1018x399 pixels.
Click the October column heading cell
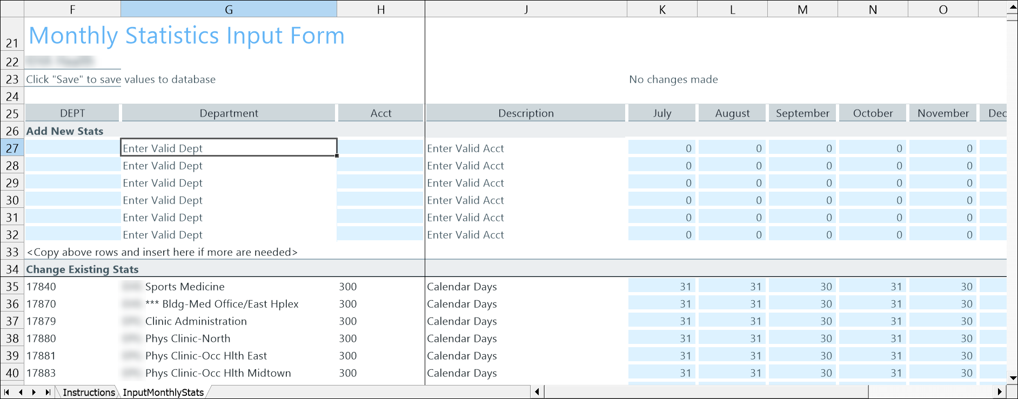coord(872,113)
